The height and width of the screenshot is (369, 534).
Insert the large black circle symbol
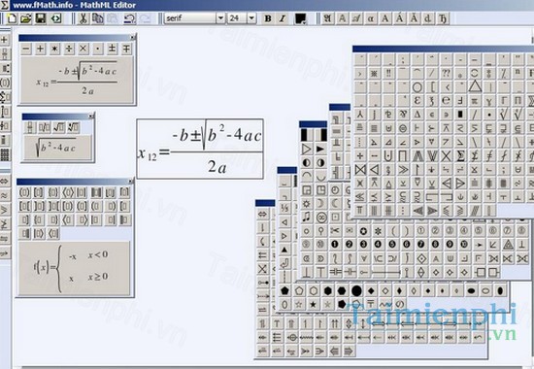coord(356,290)
